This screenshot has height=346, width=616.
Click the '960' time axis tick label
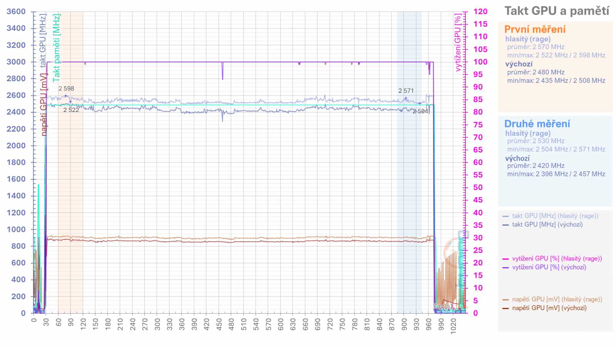[x=429, y=324]
